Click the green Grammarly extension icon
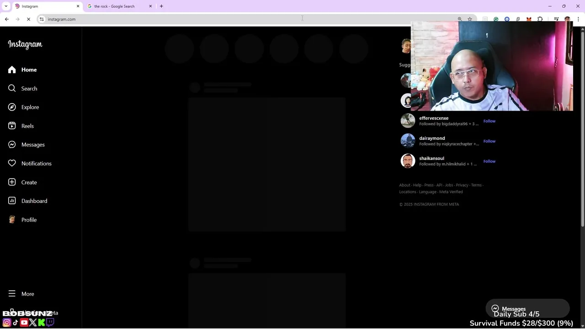The height and width of the screenshot is (329, 585). point(496,19)
